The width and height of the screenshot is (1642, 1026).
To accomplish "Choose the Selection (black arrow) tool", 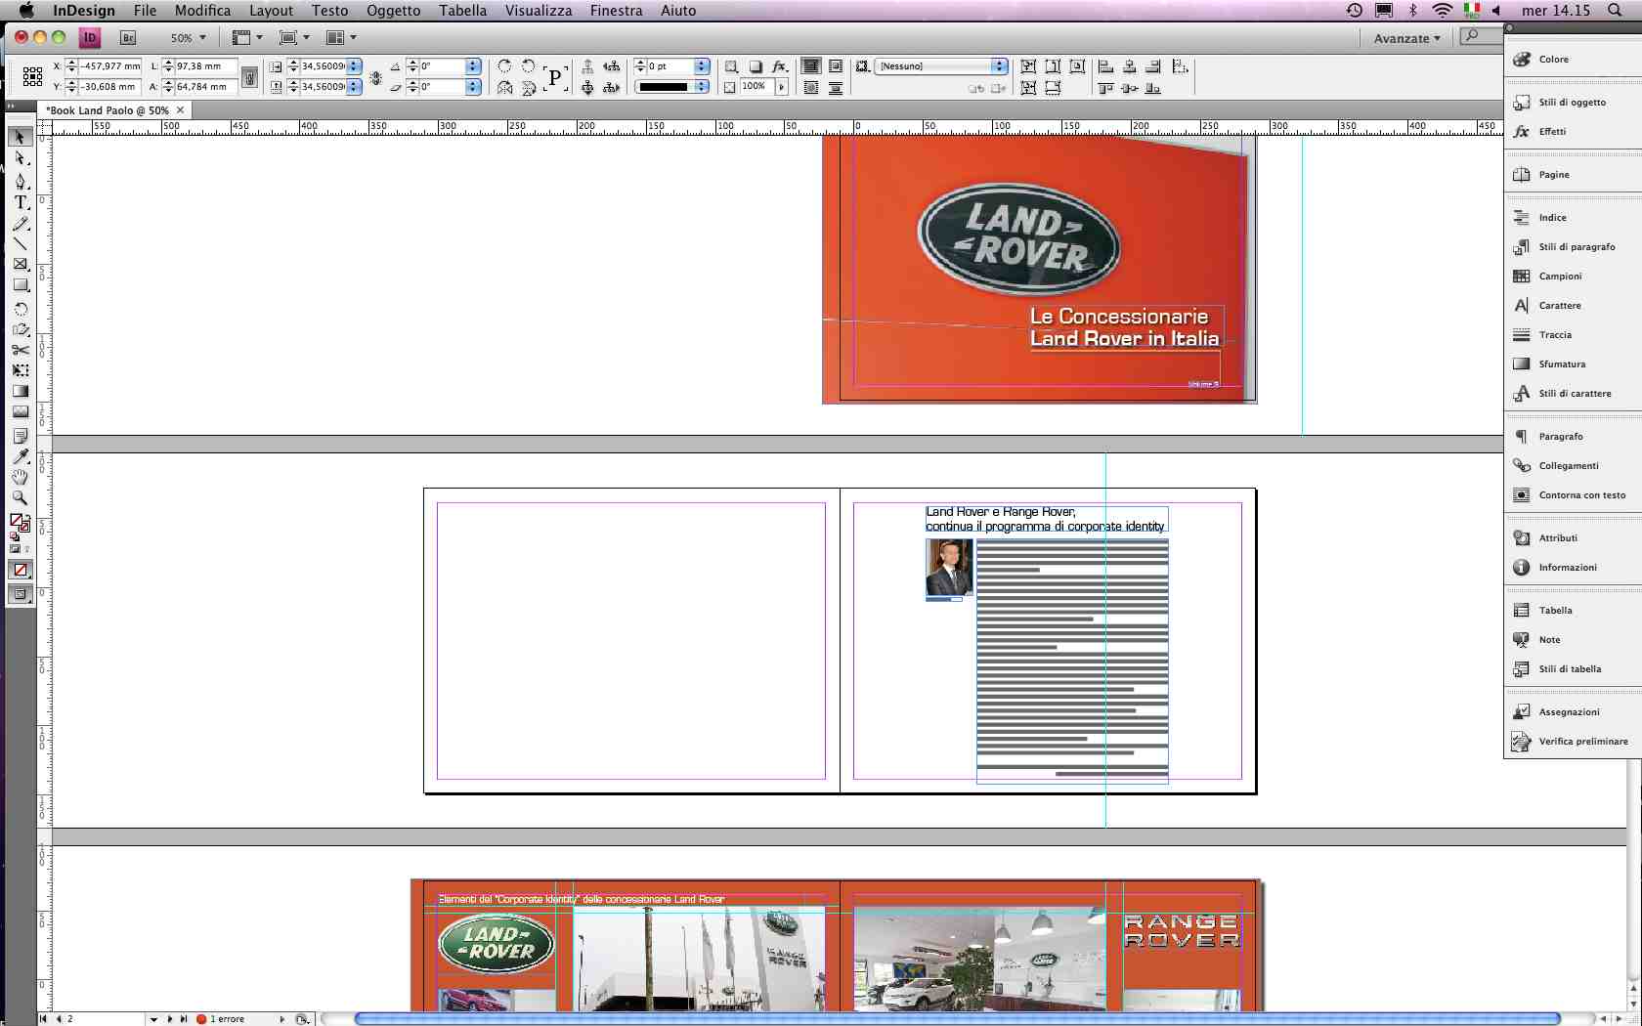I will tap(20, 137).
